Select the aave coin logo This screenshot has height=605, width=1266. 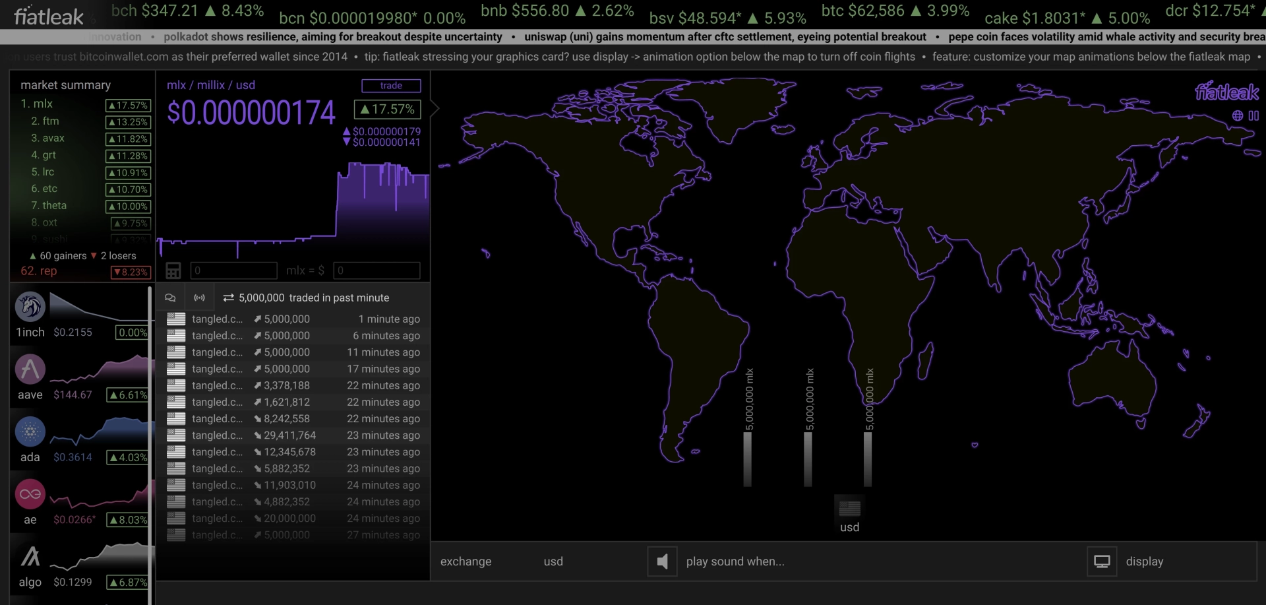click(x=30, y=369)
